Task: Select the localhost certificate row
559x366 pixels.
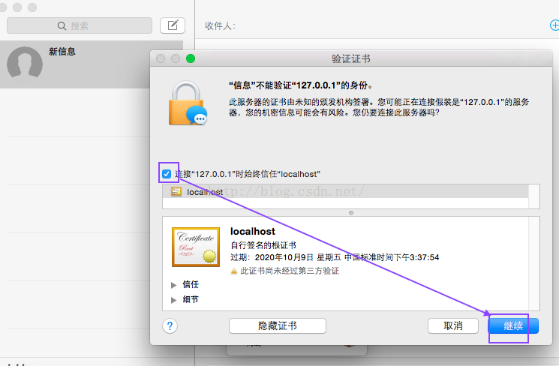Action: [x=345, y=192]
